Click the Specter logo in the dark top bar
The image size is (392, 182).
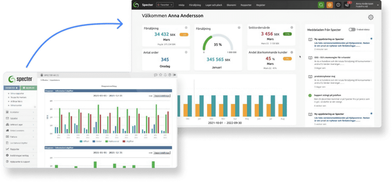click(136, 5)
